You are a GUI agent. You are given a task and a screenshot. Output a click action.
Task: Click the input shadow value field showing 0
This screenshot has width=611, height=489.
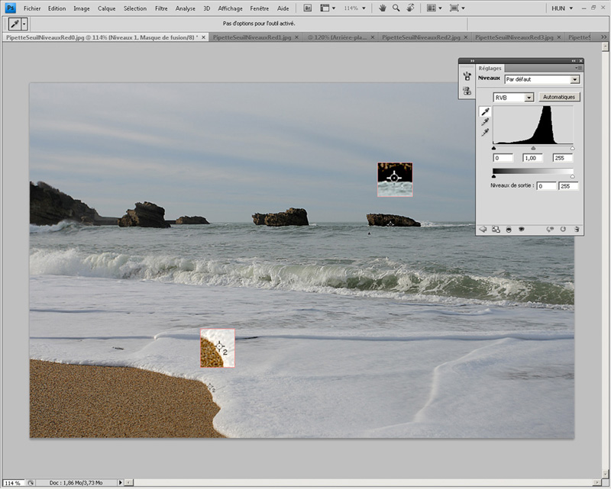[503, 158]
